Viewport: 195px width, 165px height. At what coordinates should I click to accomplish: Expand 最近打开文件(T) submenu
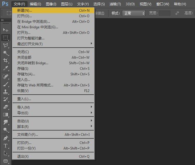(x=53, y=44)
